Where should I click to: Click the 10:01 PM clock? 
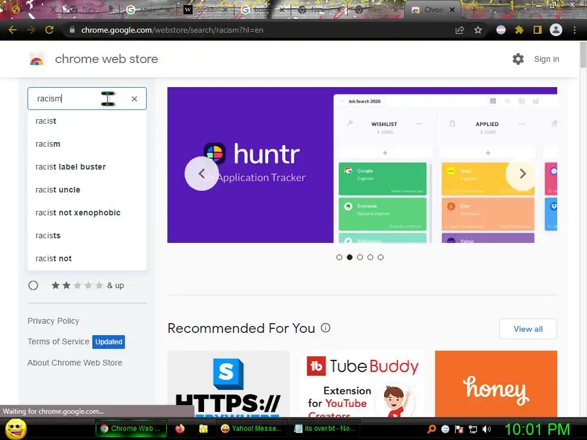537,429
